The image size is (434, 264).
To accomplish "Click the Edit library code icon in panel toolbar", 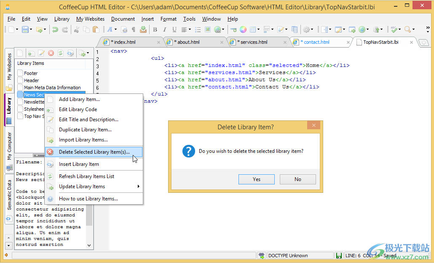I will click(x=31, y=53).
